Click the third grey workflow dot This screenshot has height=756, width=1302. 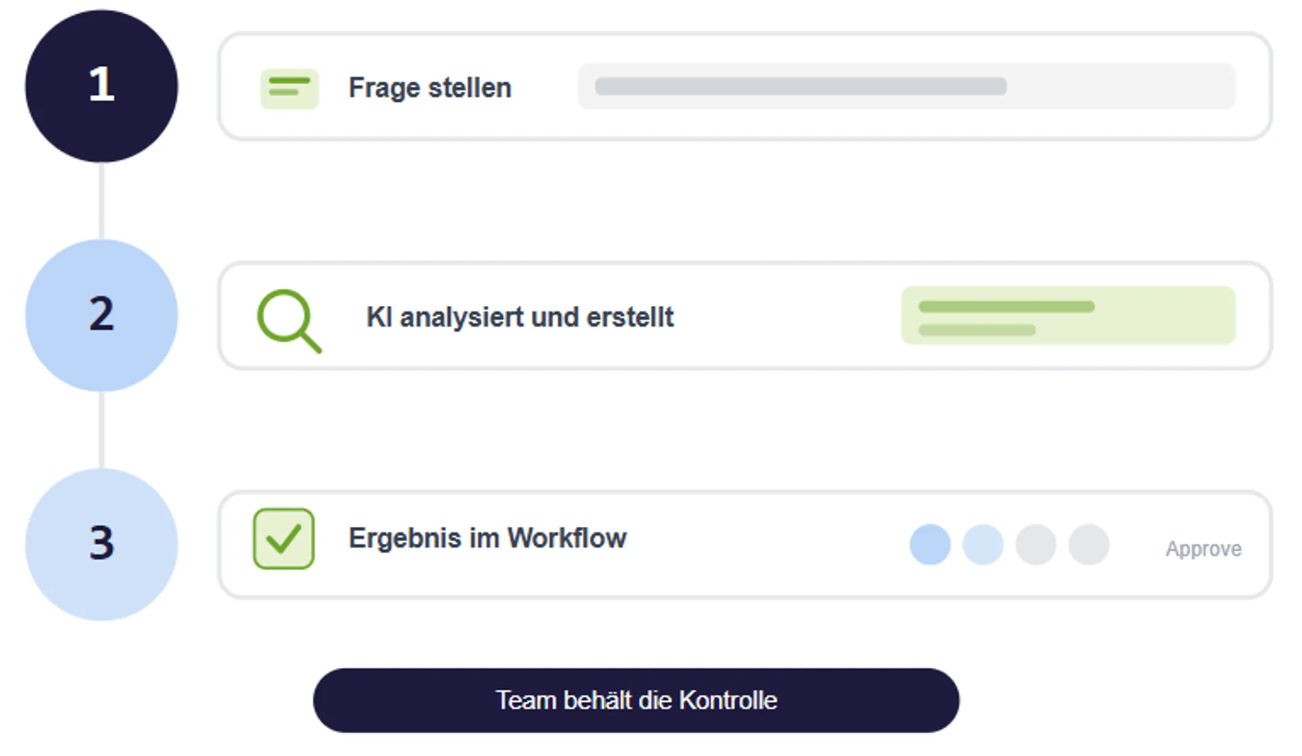(x=1035, y=544)
